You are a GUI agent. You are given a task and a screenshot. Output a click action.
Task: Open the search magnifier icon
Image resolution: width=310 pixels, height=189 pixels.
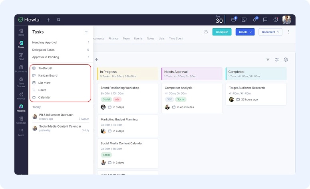59,20
